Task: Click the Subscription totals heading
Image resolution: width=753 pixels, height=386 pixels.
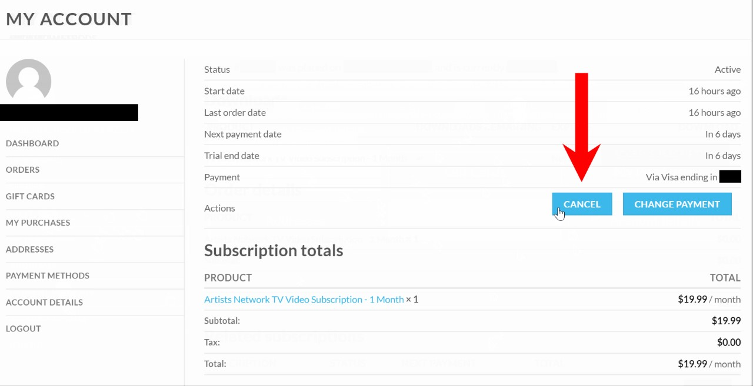Action: (x=274, y=250)
